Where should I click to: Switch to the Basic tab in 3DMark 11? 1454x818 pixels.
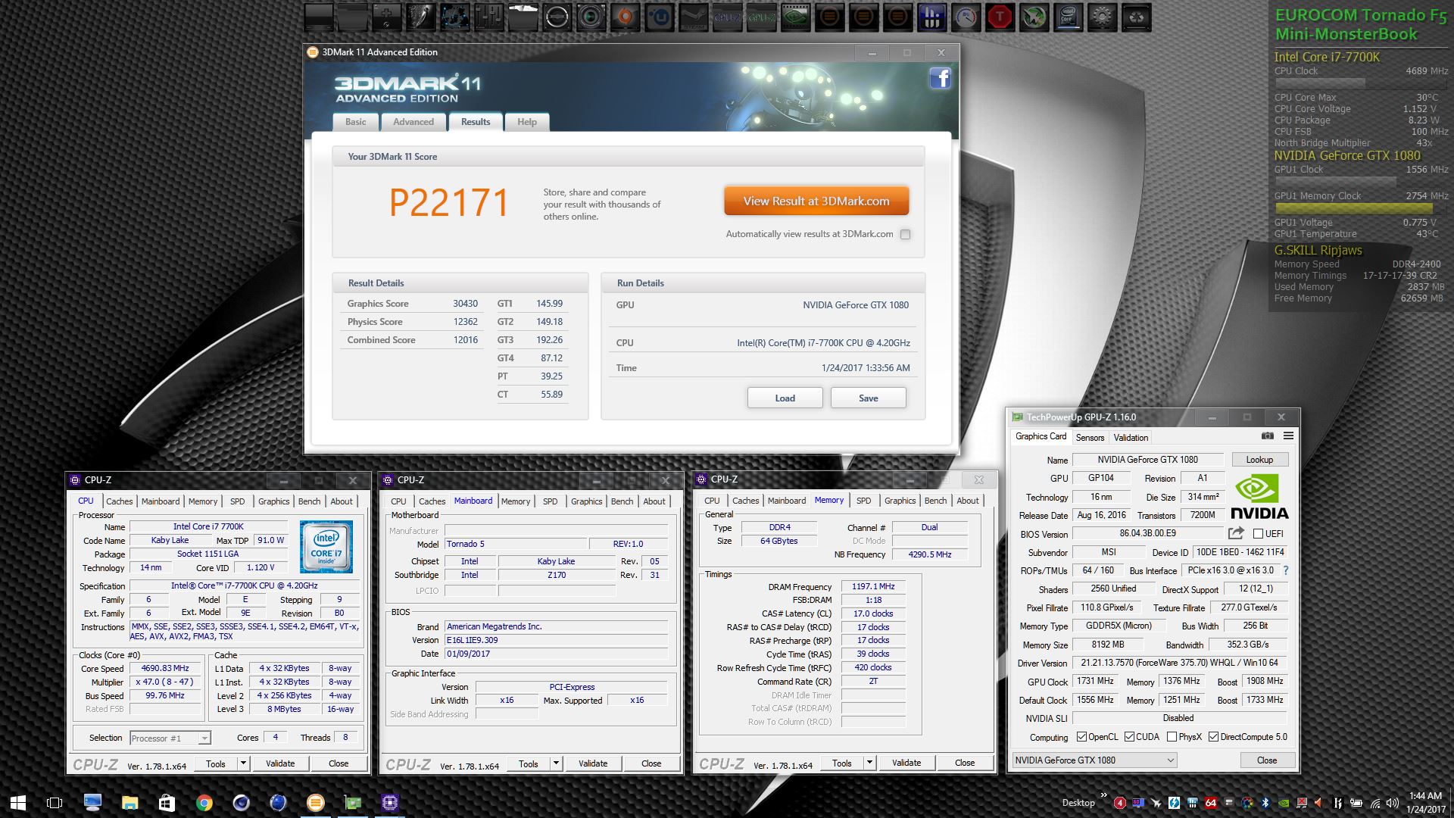coord(355,122)
